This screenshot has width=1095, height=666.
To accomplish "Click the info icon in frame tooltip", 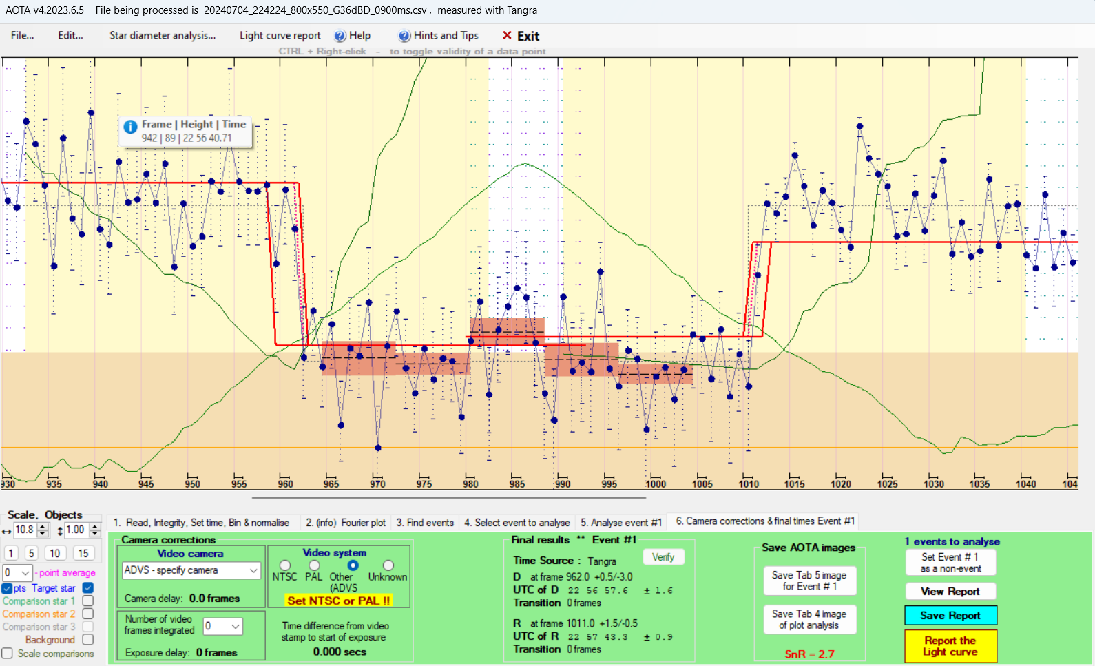I will 130,127.
